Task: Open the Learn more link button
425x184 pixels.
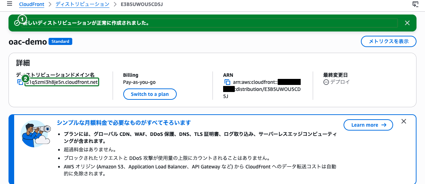Action: (x=368, y=125)
